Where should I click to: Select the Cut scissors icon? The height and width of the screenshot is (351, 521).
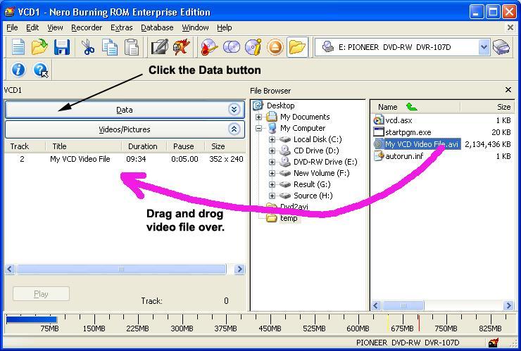pyautogui.click(x=88, y=47)
